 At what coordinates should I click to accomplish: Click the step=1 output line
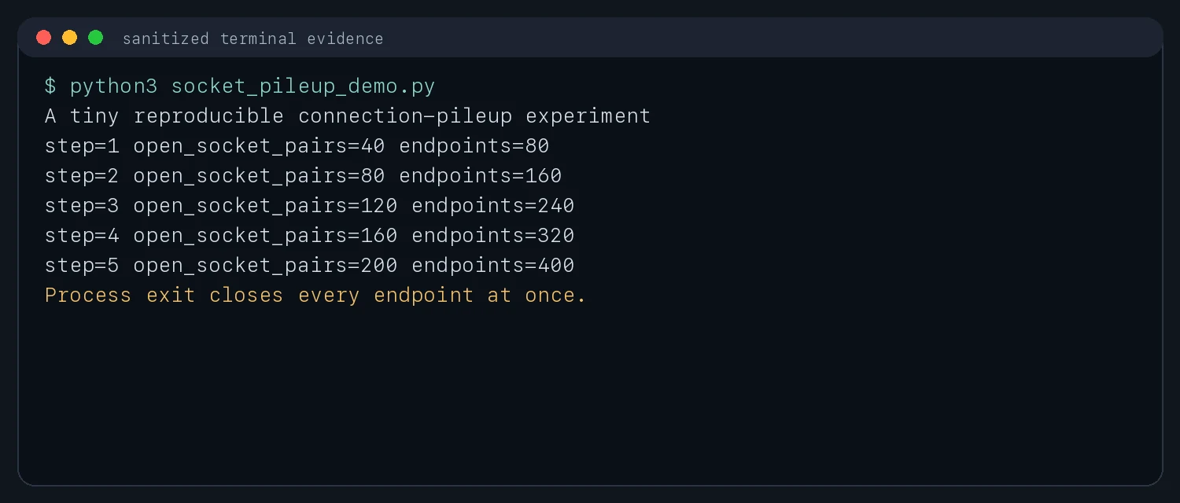(297, 146)
